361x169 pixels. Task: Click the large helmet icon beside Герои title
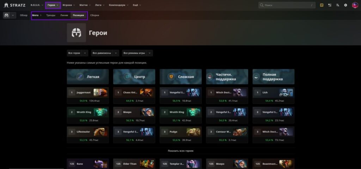(77, 33)
